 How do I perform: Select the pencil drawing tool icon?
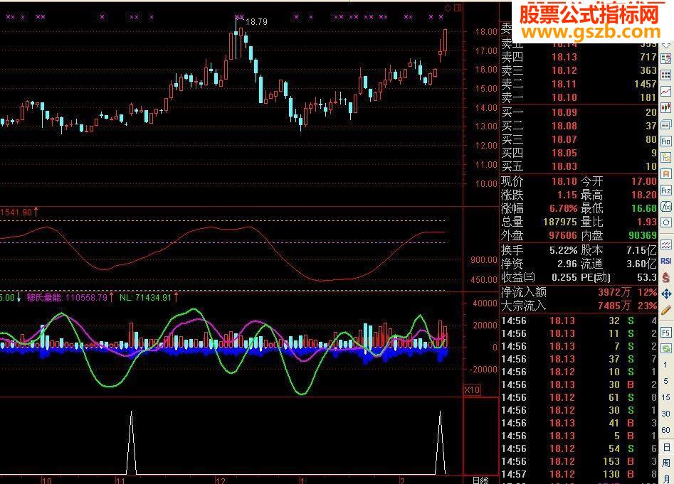point(666,310)
